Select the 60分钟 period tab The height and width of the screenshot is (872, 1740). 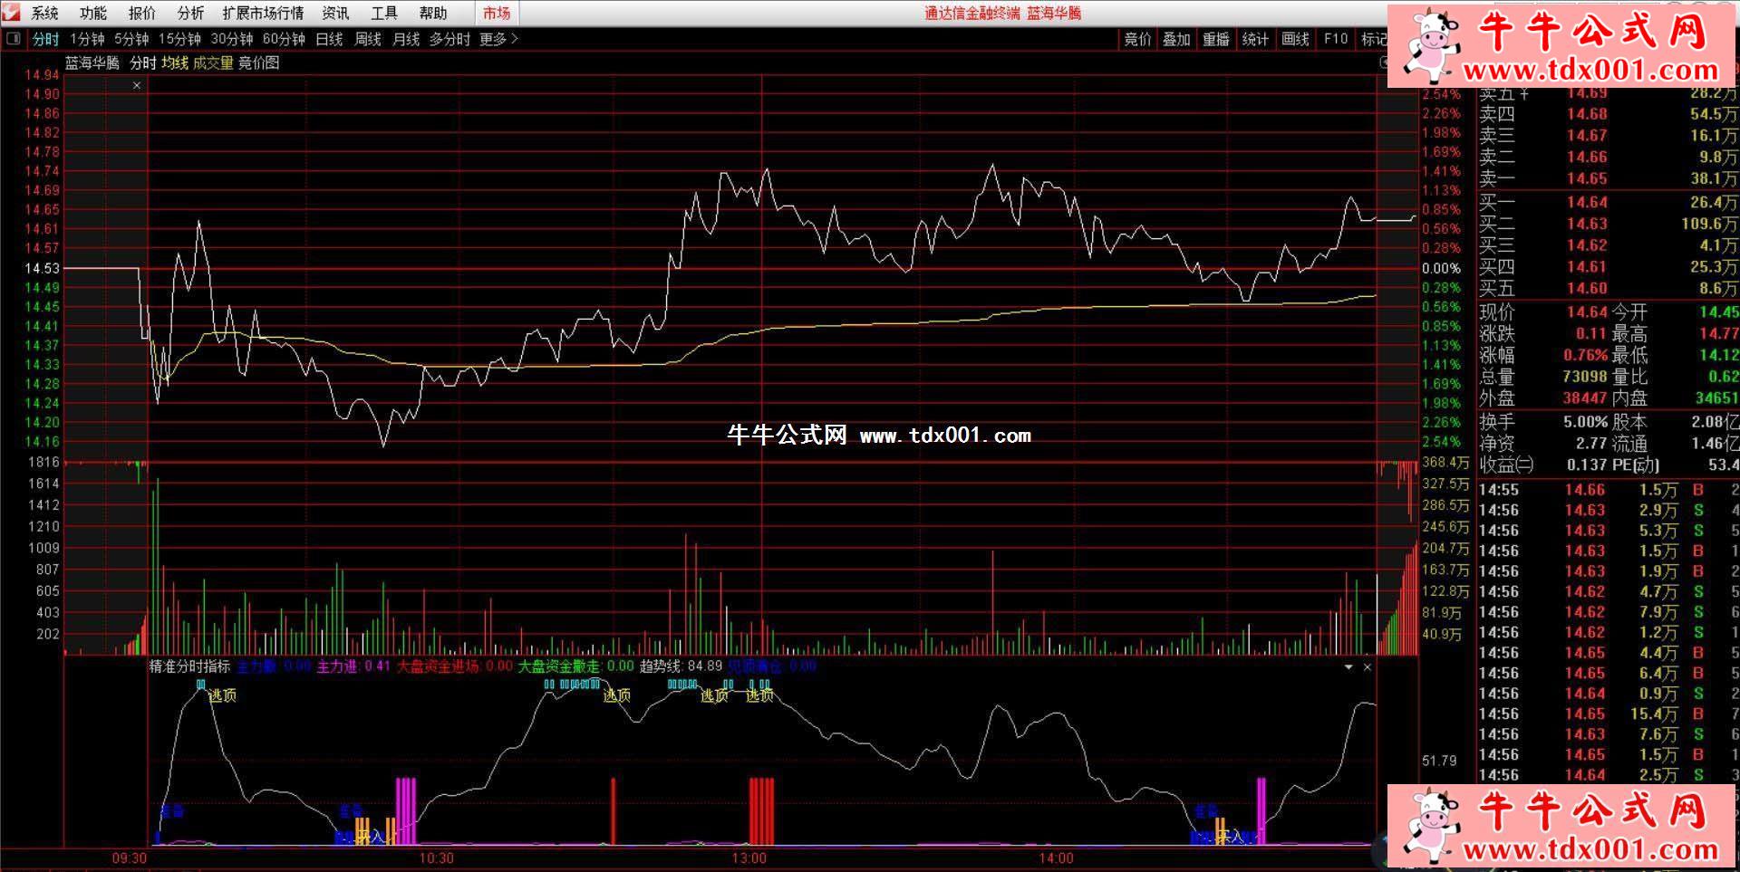pos(284,39)
